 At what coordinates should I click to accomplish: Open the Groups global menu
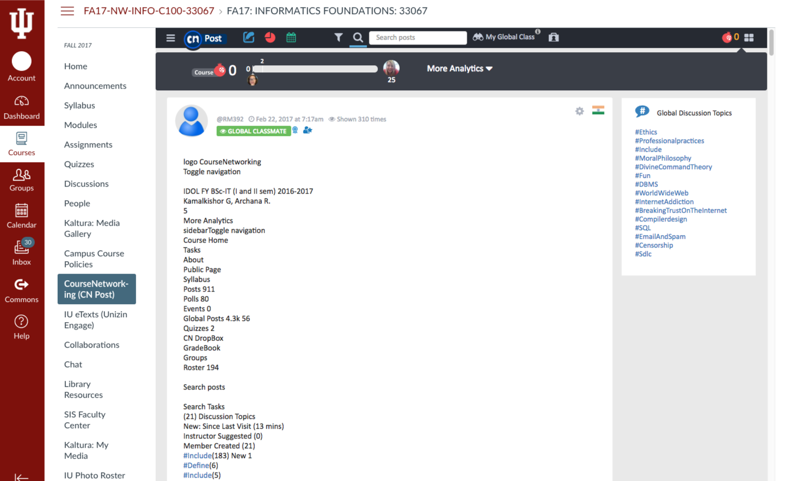[x=22, y=180]
